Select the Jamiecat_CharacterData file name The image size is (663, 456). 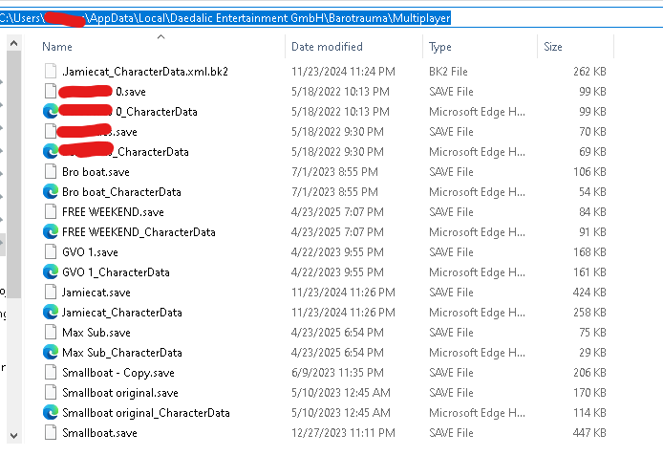coord(121,313)
